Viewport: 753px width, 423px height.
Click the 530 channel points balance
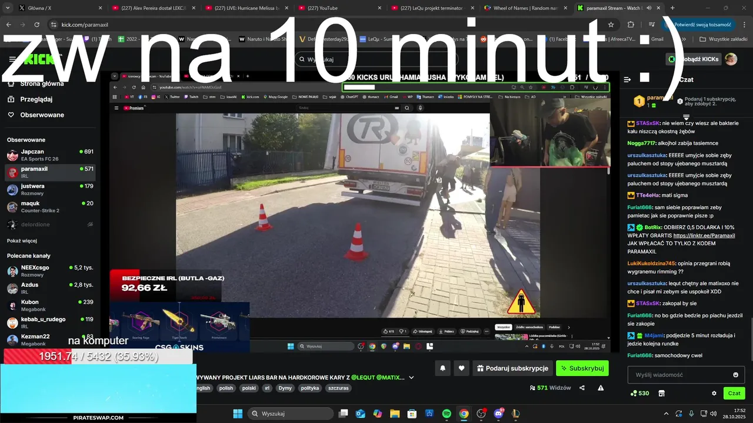coord(639,393)
